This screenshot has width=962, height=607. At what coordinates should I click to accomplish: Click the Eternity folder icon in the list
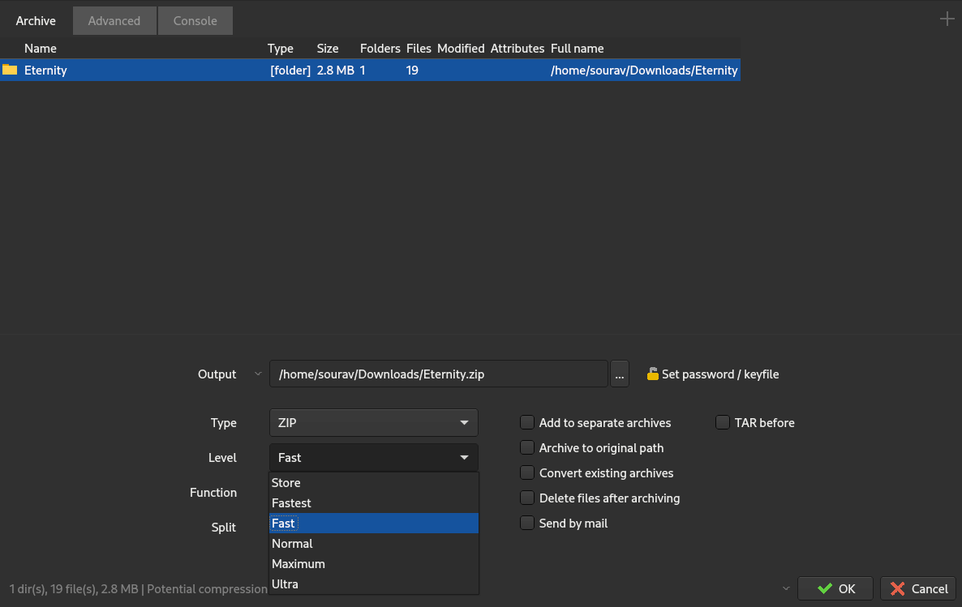click(x=10, y=70)
